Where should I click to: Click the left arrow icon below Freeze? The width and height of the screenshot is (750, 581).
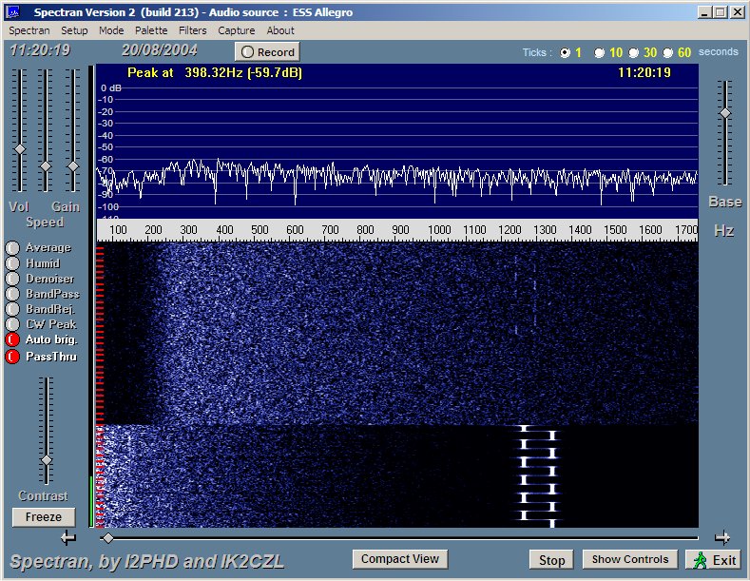67,538
